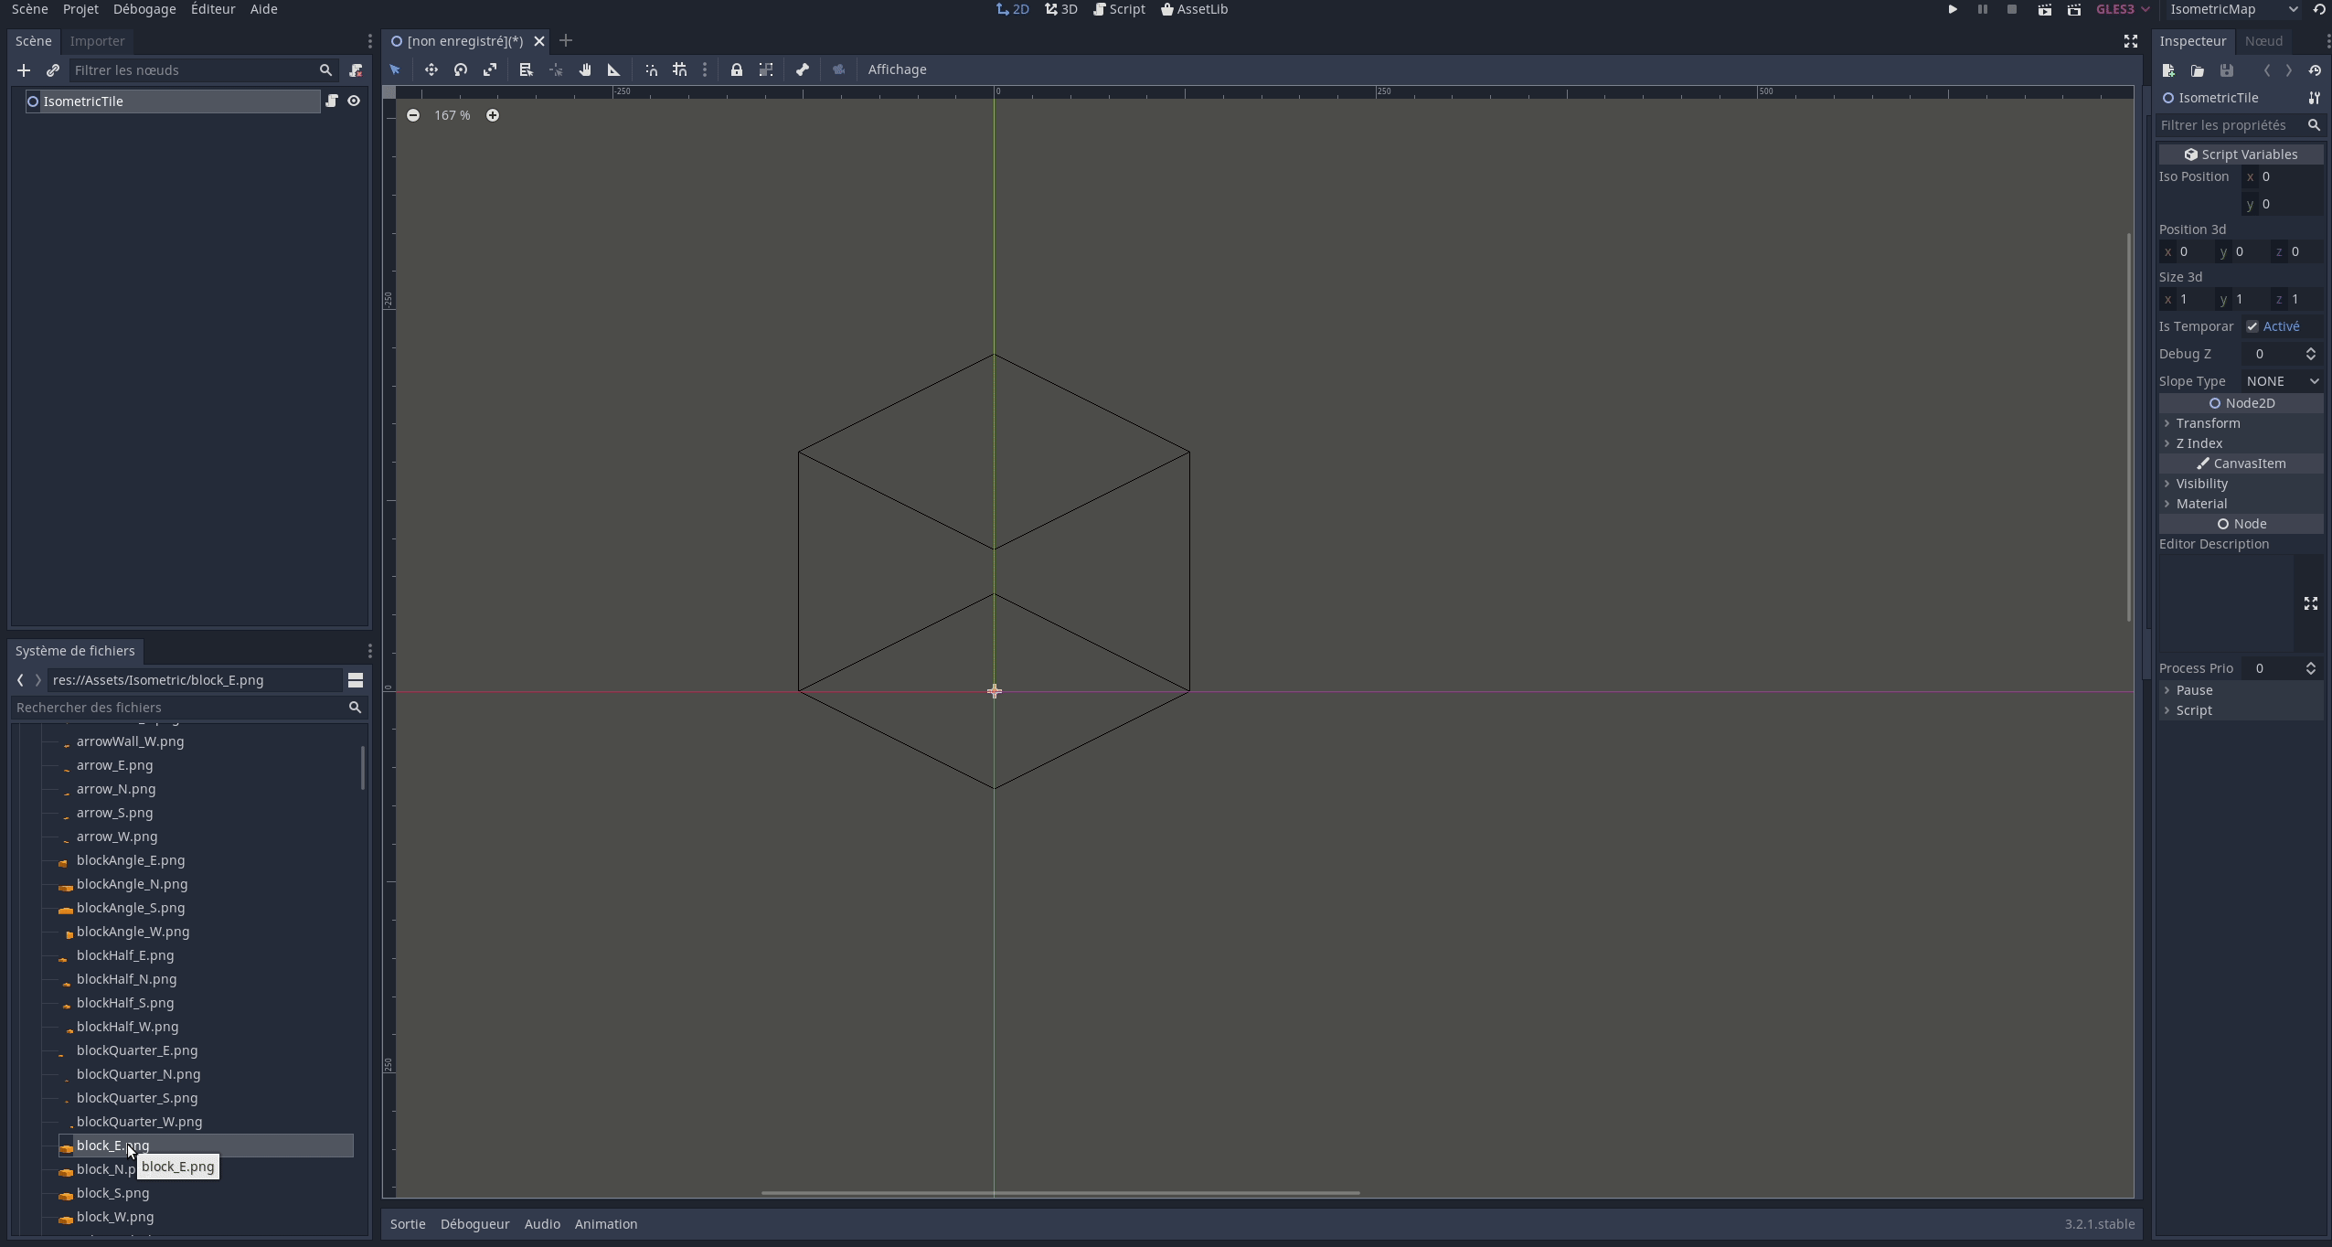
Task: Select the Scale mode tool
Action: coord(490,69)
